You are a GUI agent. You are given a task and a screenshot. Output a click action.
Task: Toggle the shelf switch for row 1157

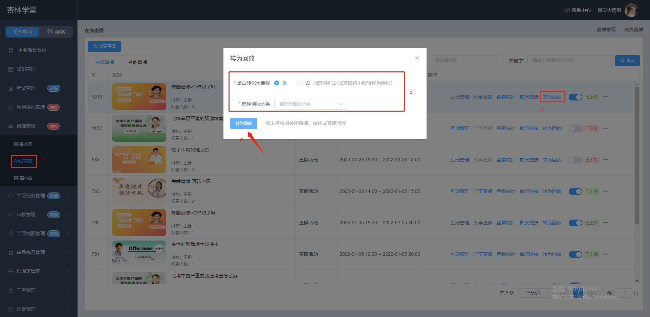(575, 129)
